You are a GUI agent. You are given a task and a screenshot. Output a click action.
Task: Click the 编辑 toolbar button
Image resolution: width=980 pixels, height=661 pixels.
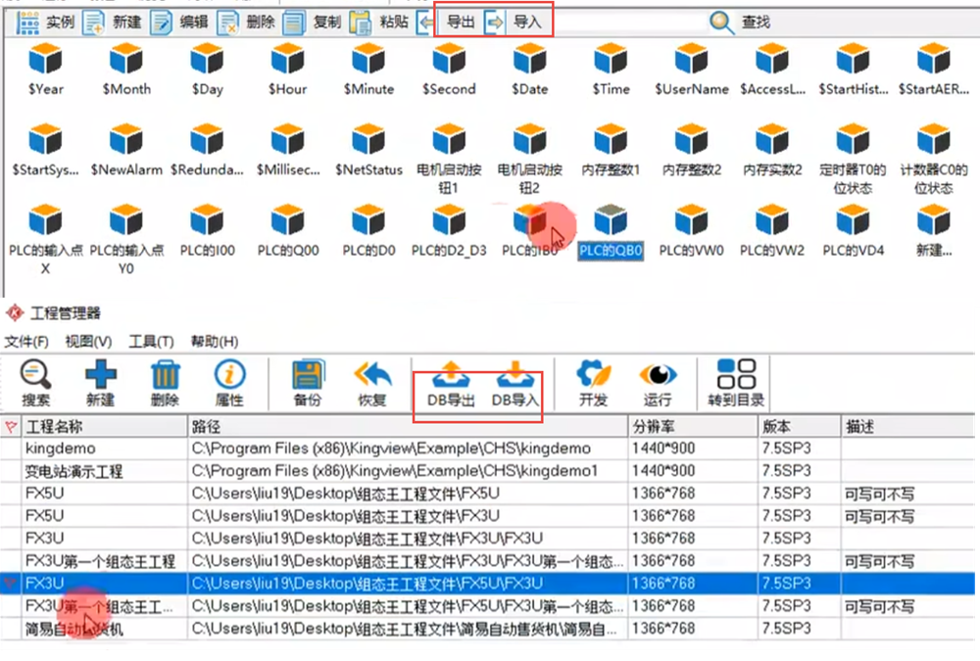(179, 23)
